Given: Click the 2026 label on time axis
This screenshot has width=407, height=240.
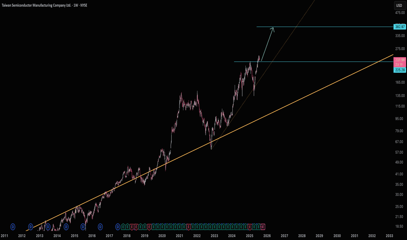Looking at the screenshot, I should pyautogui.click(x=267, y=236).
